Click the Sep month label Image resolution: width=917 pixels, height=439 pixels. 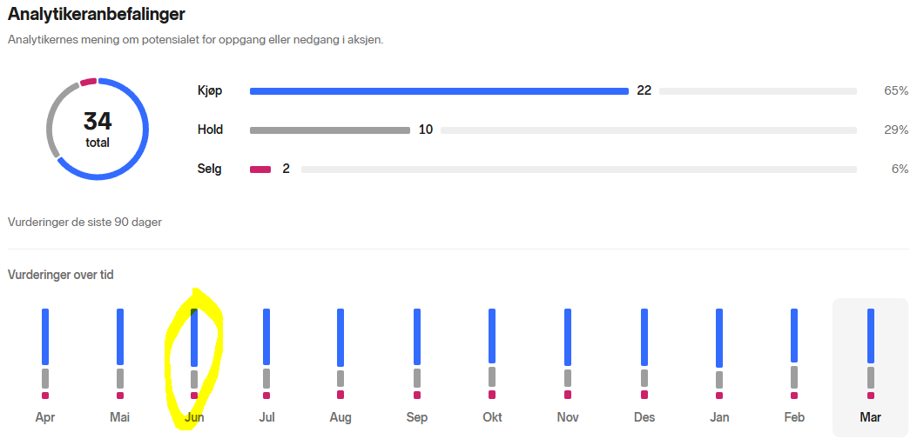(x=417, y=417)
